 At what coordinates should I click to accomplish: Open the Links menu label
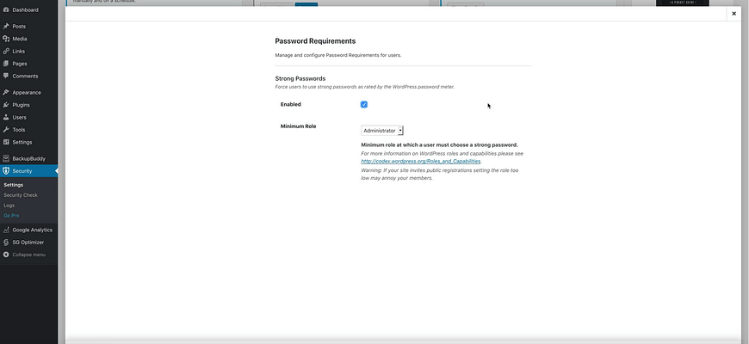(x=19, y=51)
